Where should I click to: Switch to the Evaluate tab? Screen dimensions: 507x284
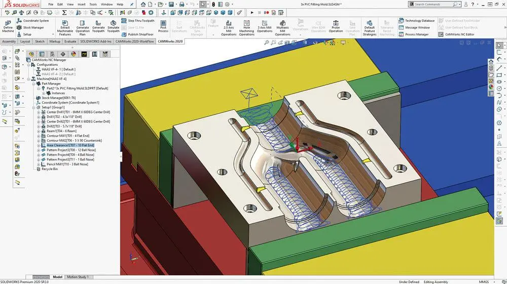pos(70,42)
